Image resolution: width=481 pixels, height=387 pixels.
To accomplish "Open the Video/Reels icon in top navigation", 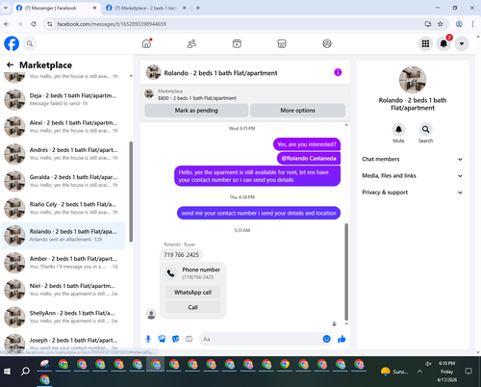I will click(237, 43).
